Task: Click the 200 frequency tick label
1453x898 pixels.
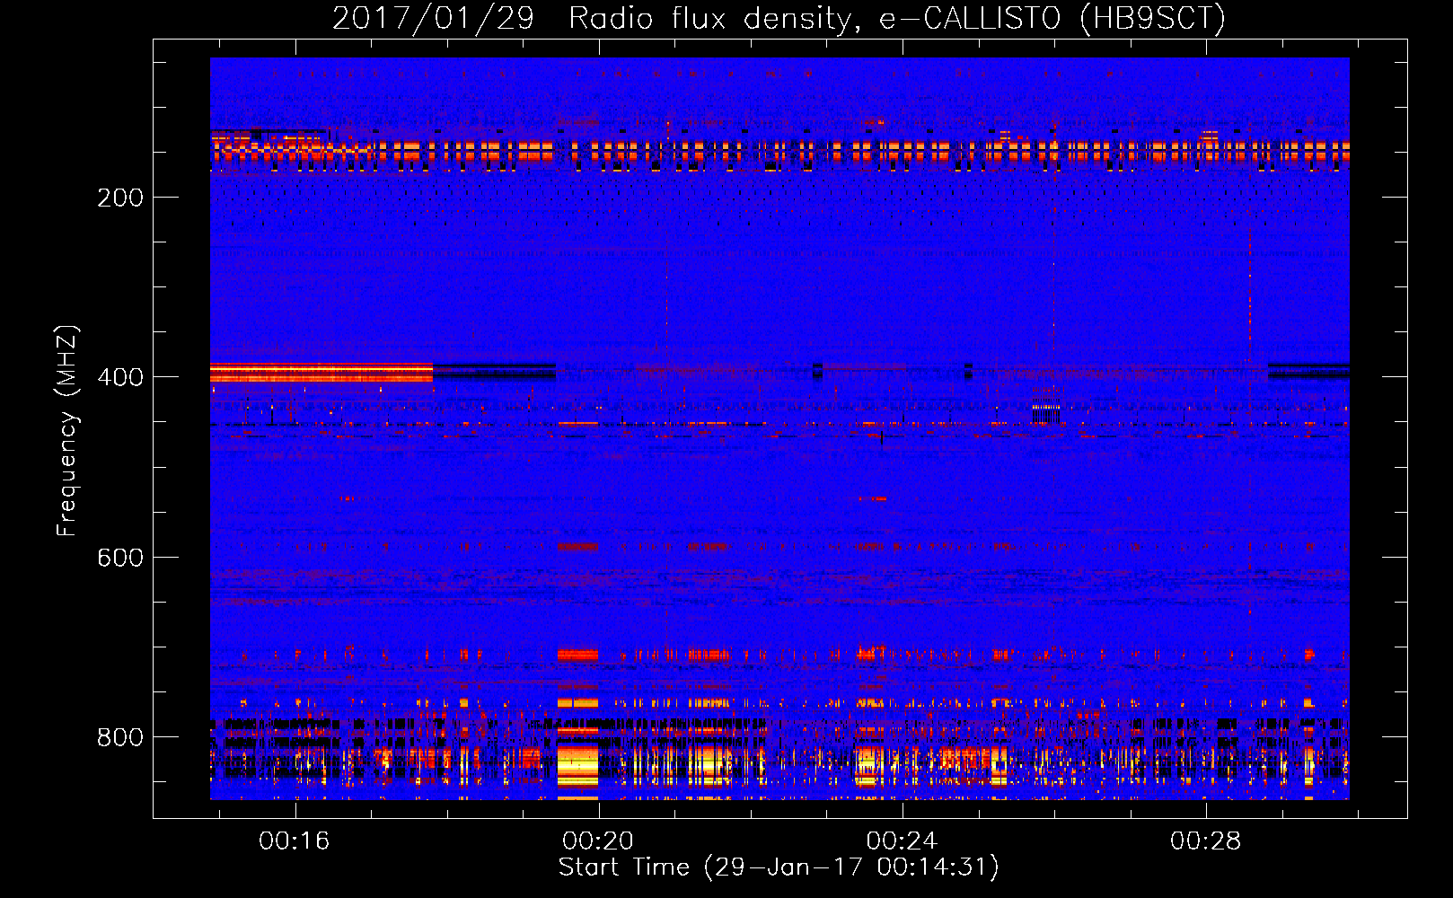Action: coord(120,198)
